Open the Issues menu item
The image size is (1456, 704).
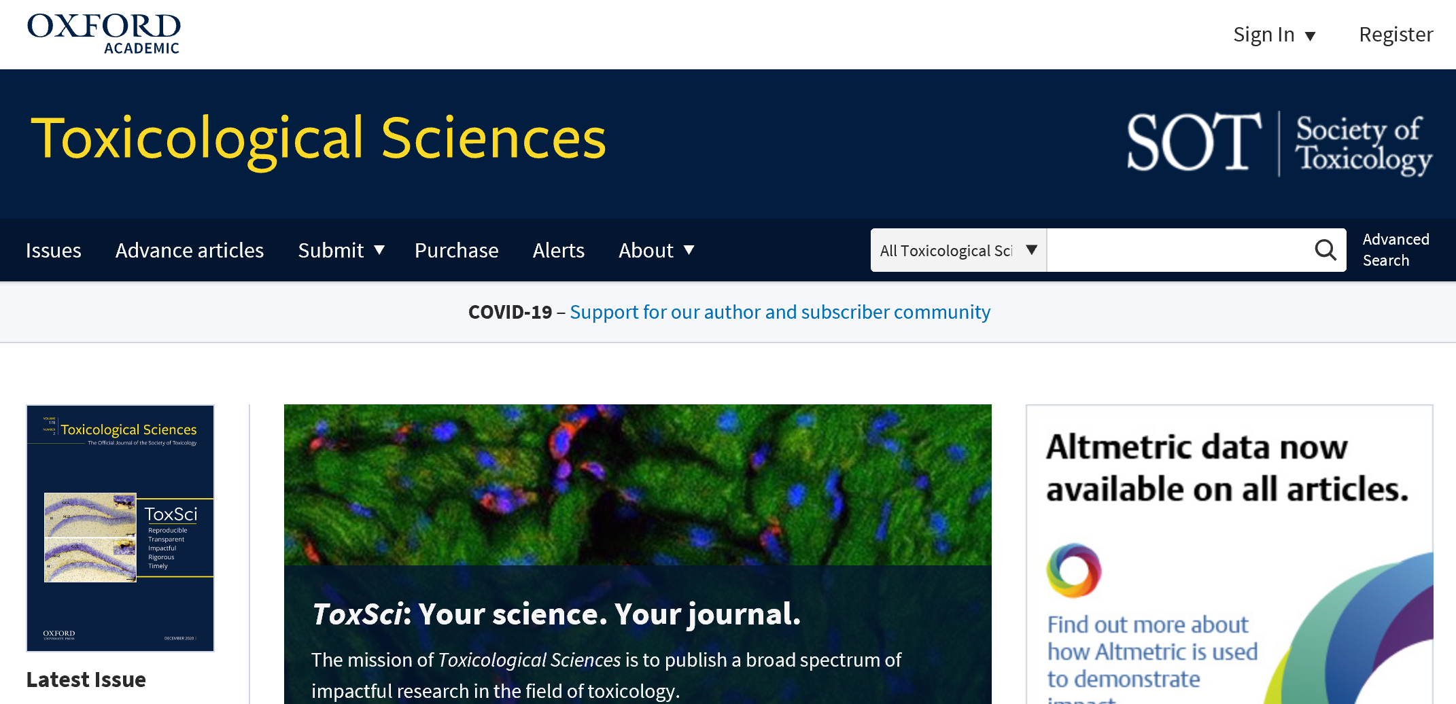click(54, 250)
